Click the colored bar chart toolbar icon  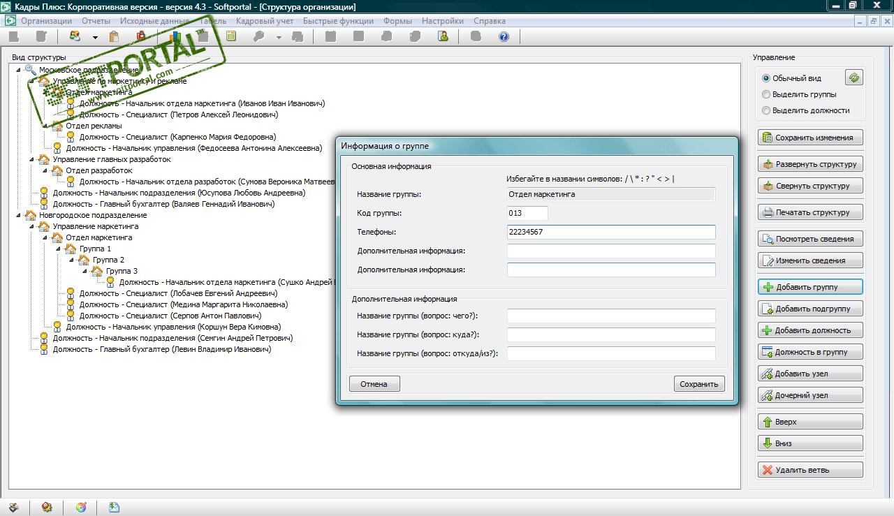coord(176,36)
